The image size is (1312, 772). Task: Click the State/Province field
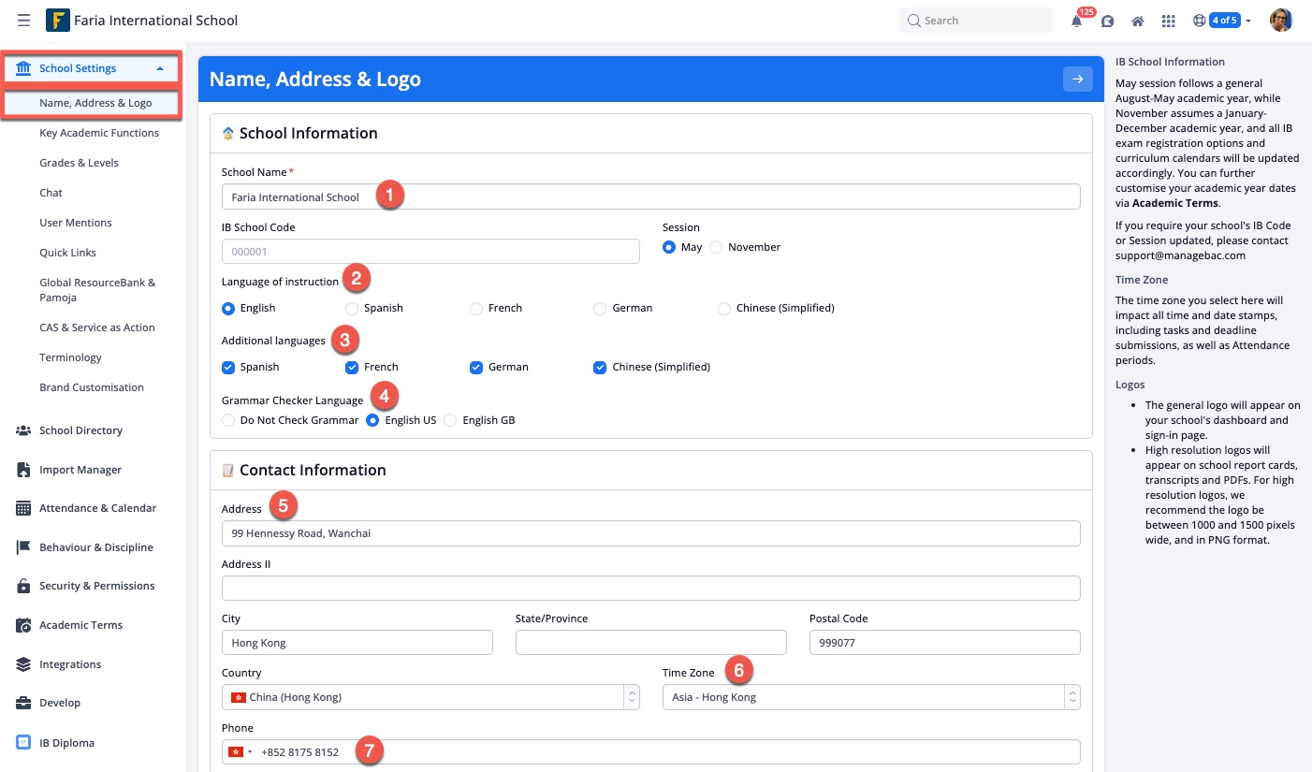tap(650, 643)
